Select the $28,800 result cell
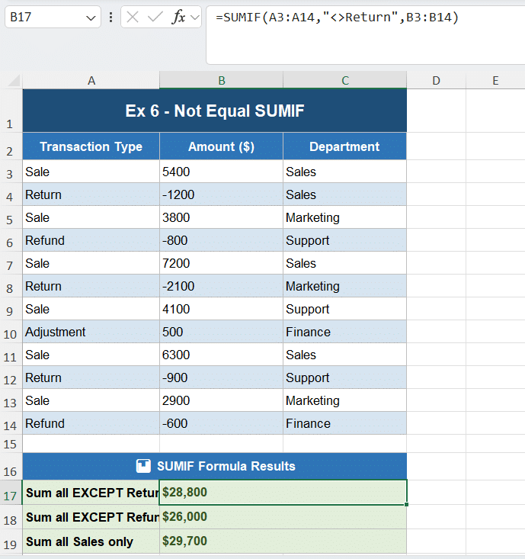 (x=283, y=493)
